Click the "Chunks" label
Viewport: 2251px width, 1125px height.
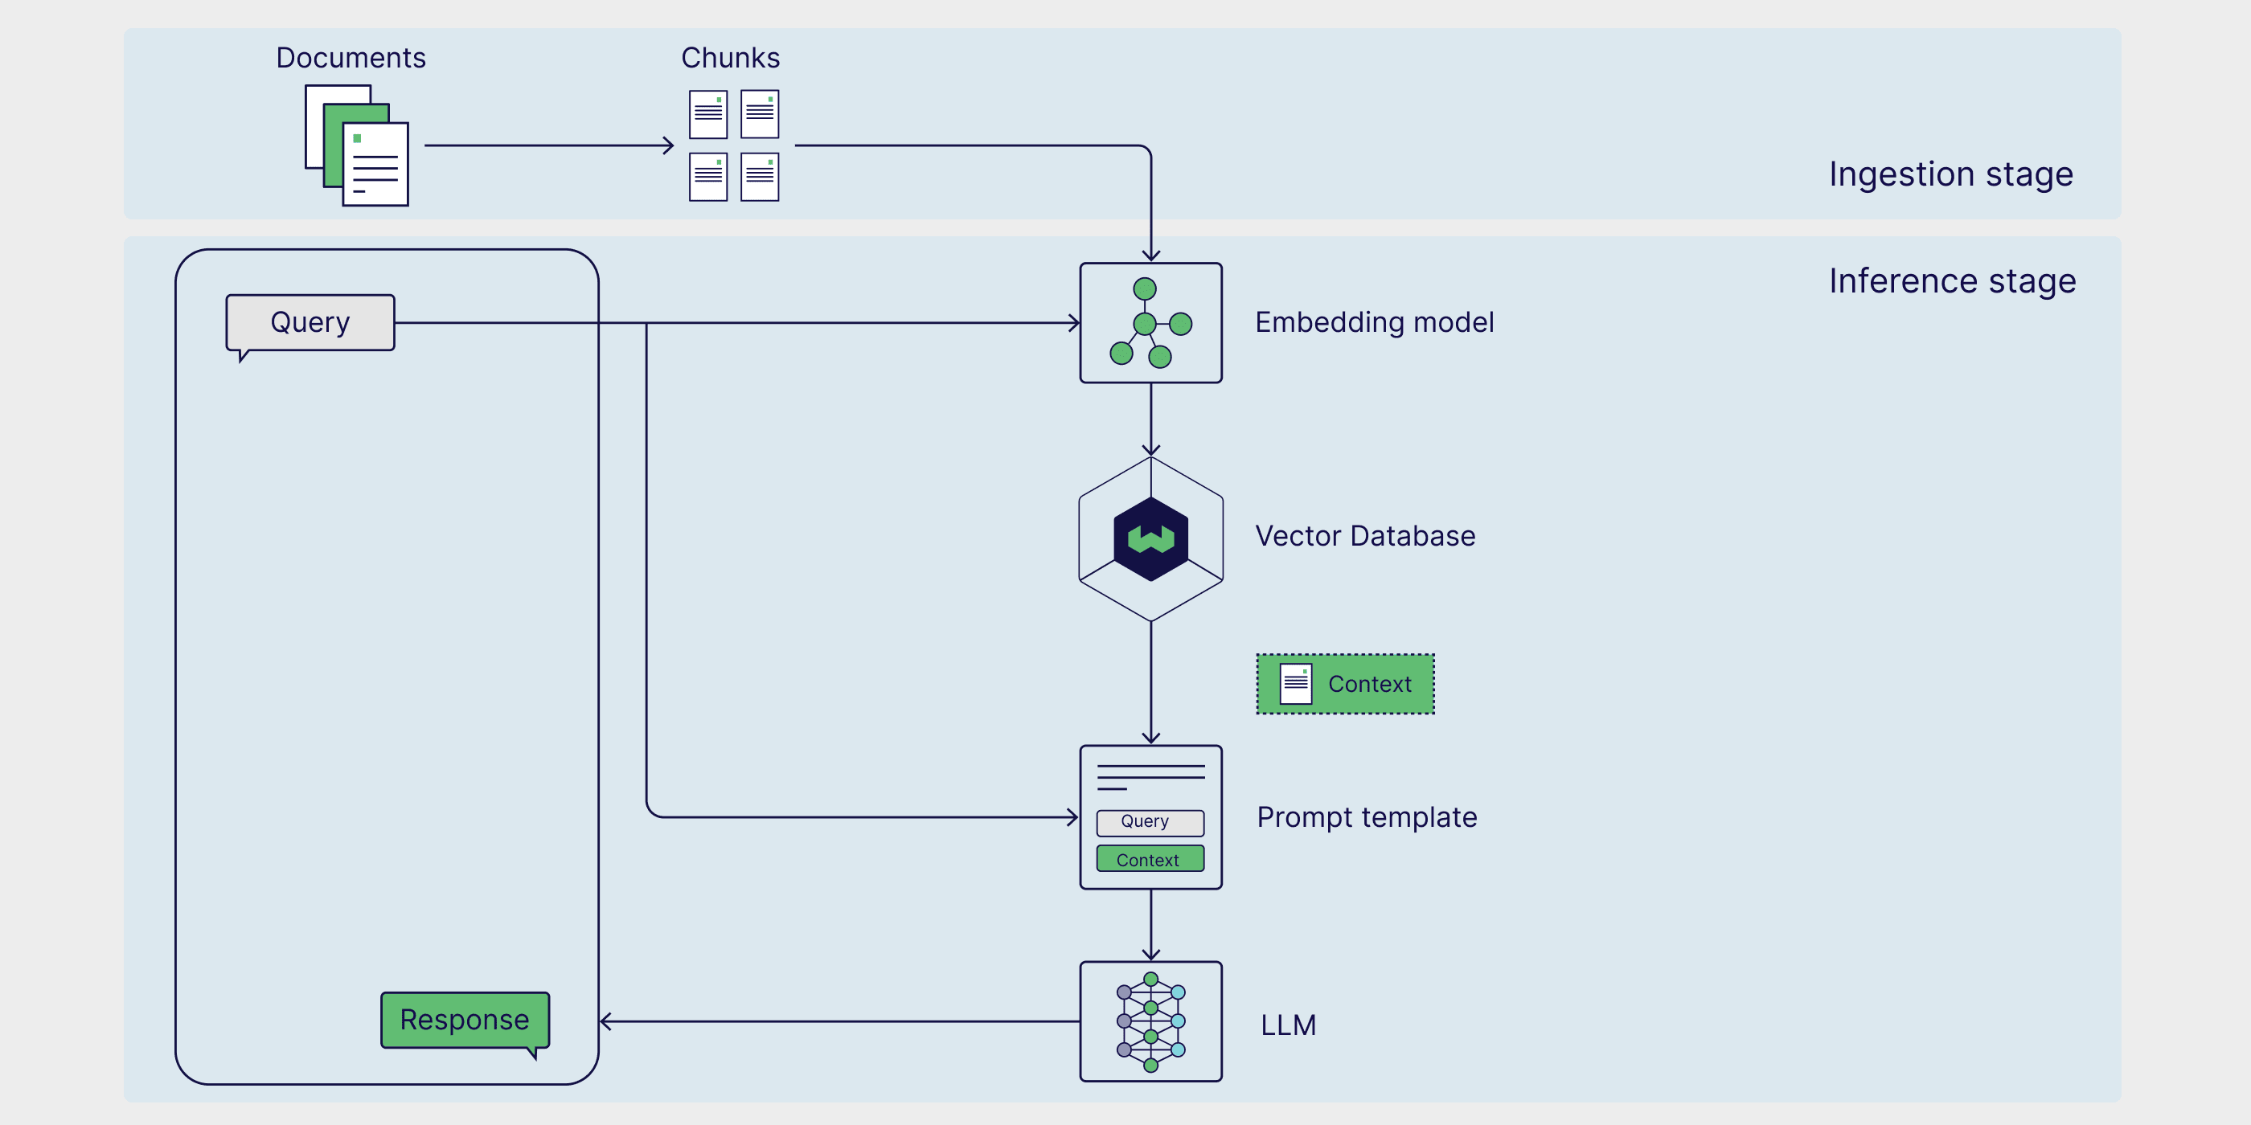coord(731,58)
